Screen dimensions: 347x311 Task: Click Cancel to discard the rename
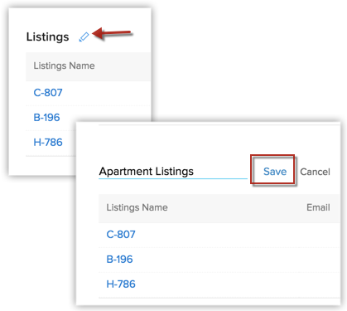[x=315, y=172]
